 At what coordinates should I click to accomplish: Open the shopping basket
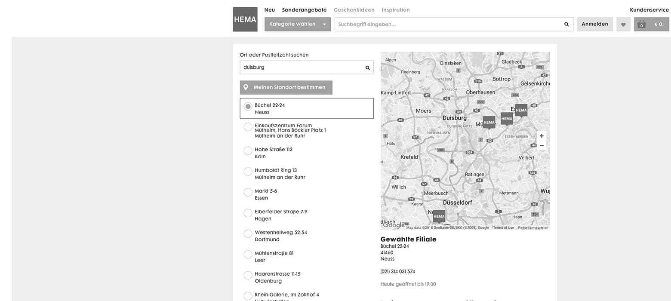click(652, 25)
